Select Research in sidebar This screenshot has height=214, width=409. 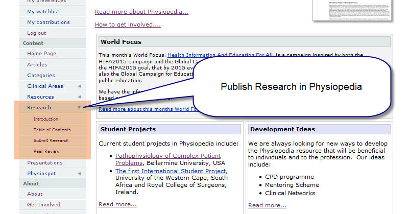pos(39,108)
